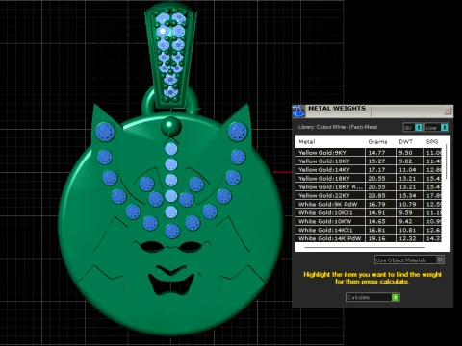This screenshot has height=346, width=462.
Task: Click grams value 16.79
Action: coord(376,205)
